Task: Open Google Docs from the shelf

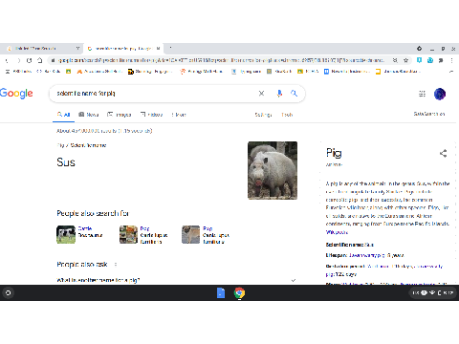Action: pyautogui.click(x=221, y=292)
